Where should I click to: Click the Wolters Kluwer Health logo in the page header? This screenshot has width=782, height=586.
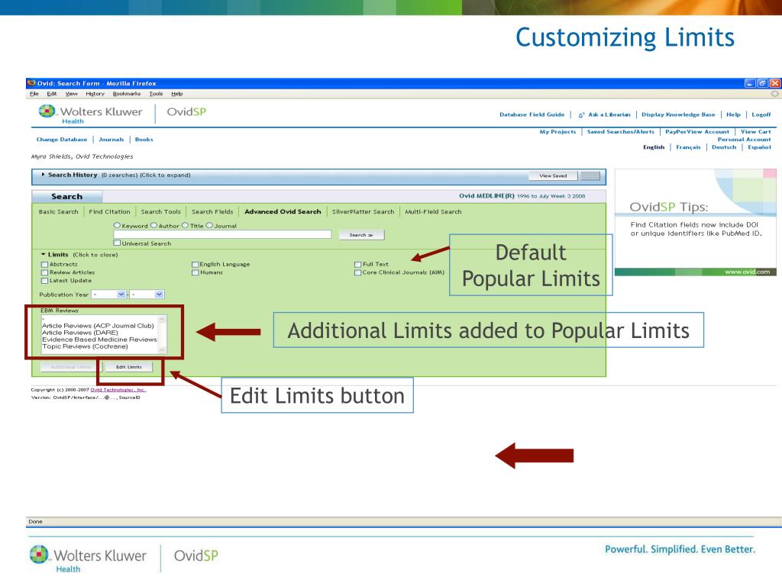pyautogui.click(x=90, y=114)
